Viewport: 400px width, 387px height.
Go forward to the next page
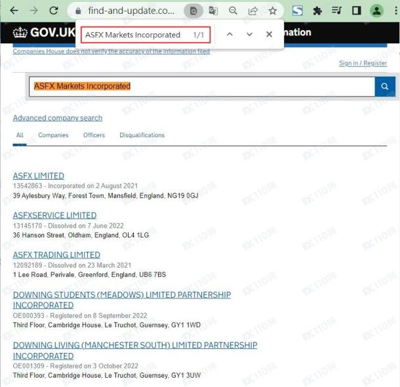[33, 10]
